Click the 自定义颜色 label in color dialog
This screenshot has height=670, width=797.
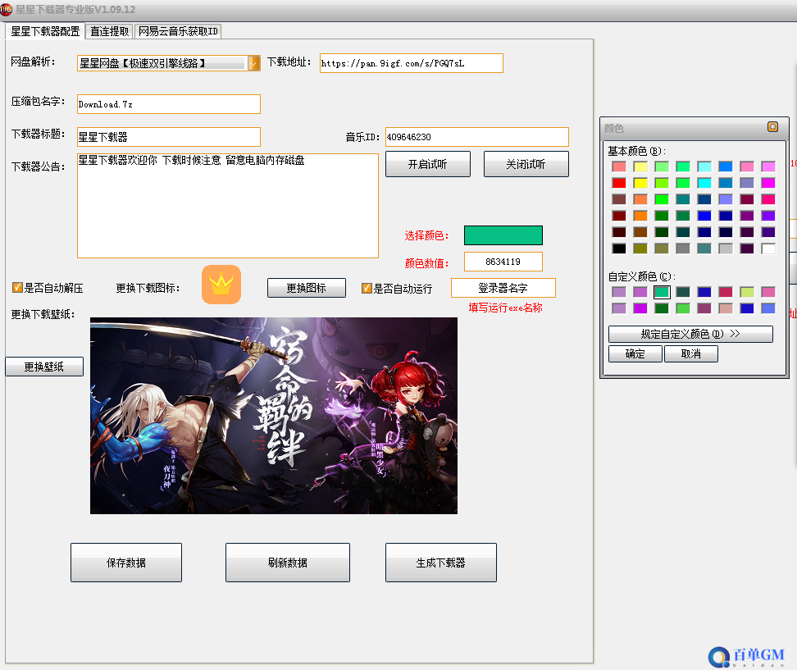[x=642, y=276]
